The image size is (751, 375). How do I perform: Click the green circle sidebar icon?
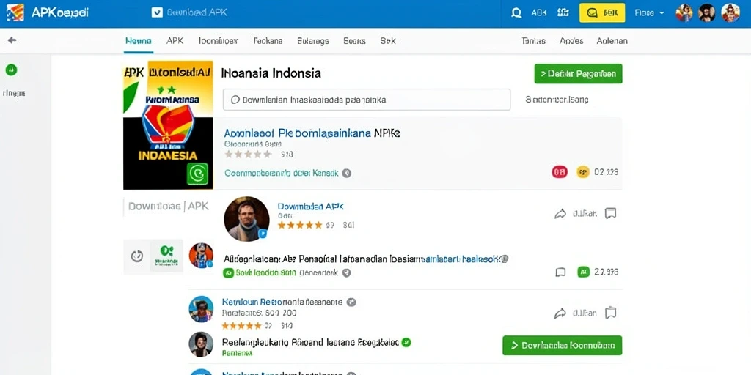[11, 70]
